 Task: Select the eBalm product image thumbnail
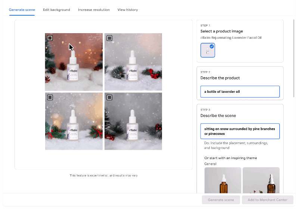pos(208,50)
